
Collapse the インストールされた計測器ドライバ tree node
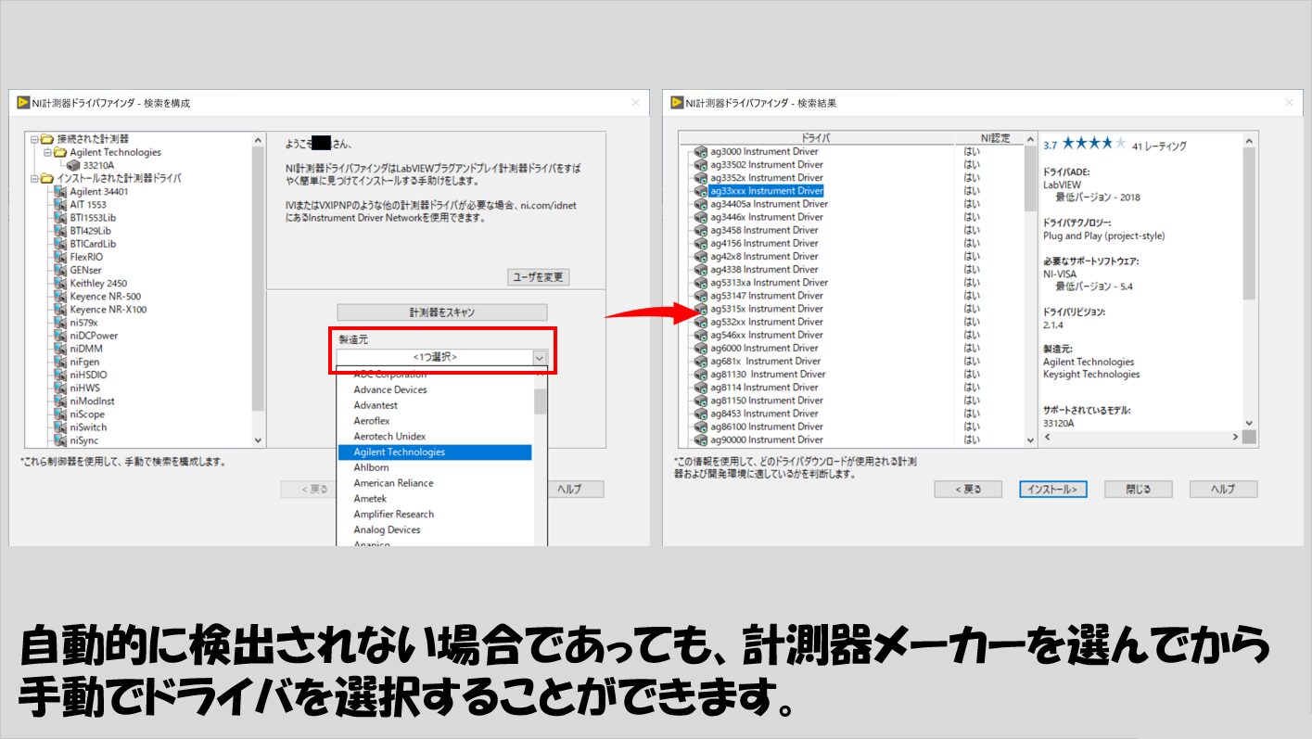[34, 178]
